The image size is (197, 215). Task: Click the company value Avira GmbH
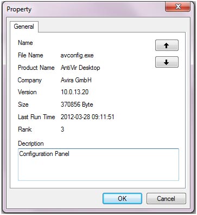pyautogui.click(x=76, y=80)
